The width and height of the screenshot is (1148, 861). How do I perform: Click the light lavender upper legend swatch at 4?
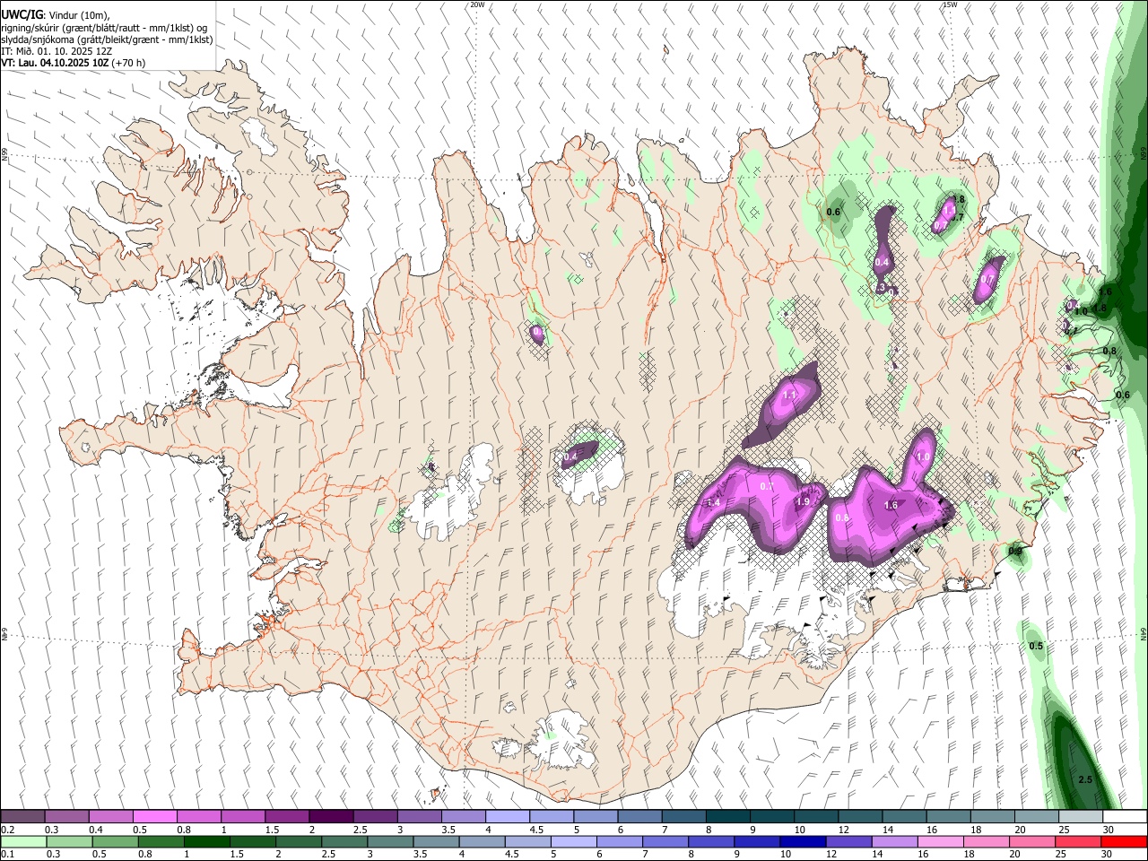coord(507,816)
